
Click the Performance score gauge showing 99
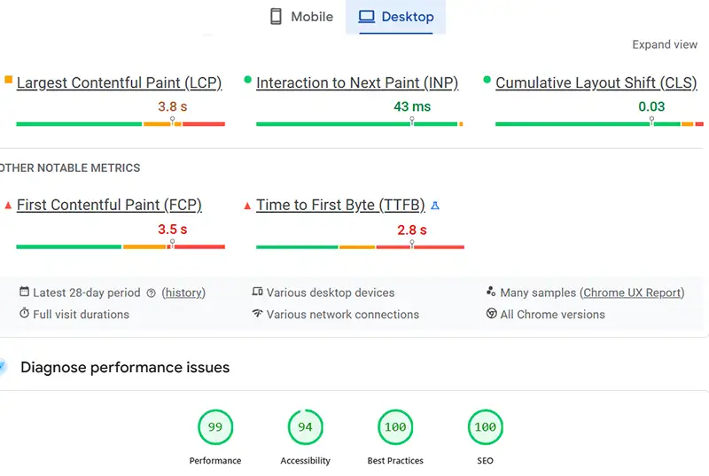tap(214, 427)
